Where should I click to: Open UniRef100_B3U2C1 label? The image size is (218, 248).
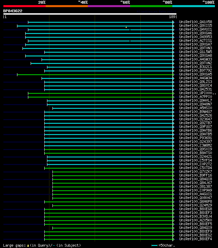coord(196,67)
